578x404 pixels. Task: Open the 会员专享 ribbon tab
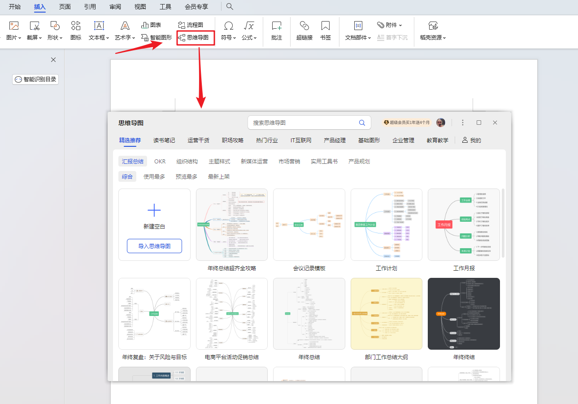[196, 7]
